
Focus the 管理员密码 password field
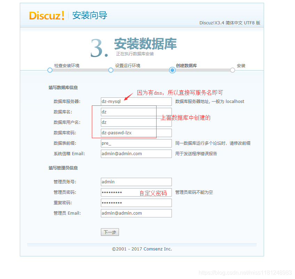point(136,192)
